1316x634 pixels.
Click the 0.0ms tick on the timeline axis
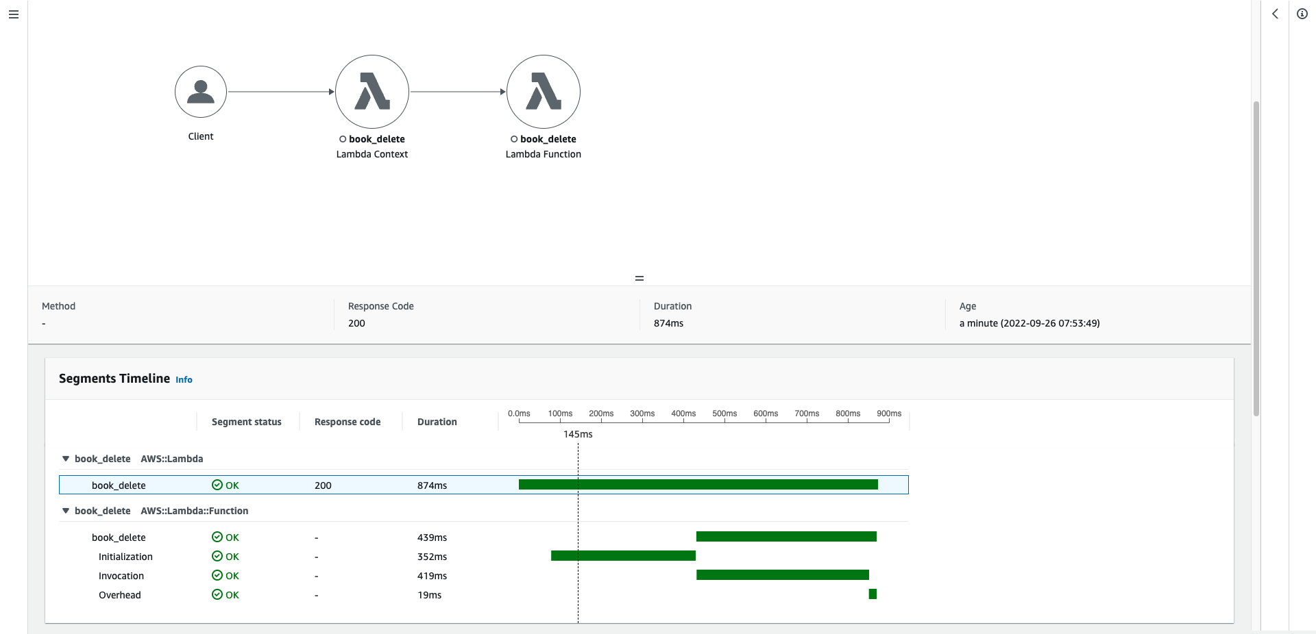(519, 414)
